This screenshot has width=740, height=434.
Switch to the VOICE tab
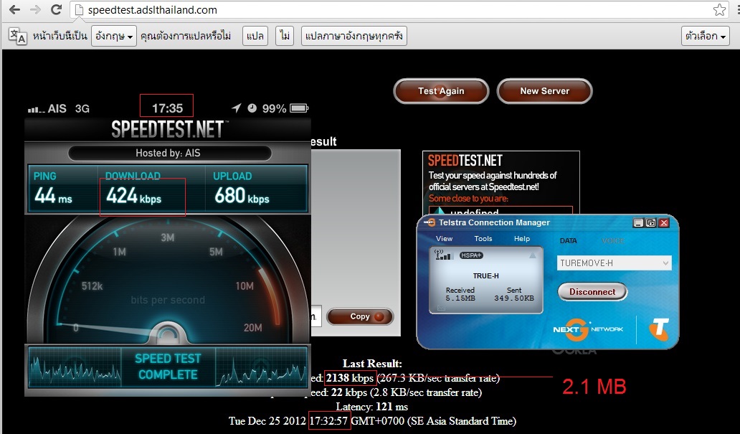coord(613,241)
